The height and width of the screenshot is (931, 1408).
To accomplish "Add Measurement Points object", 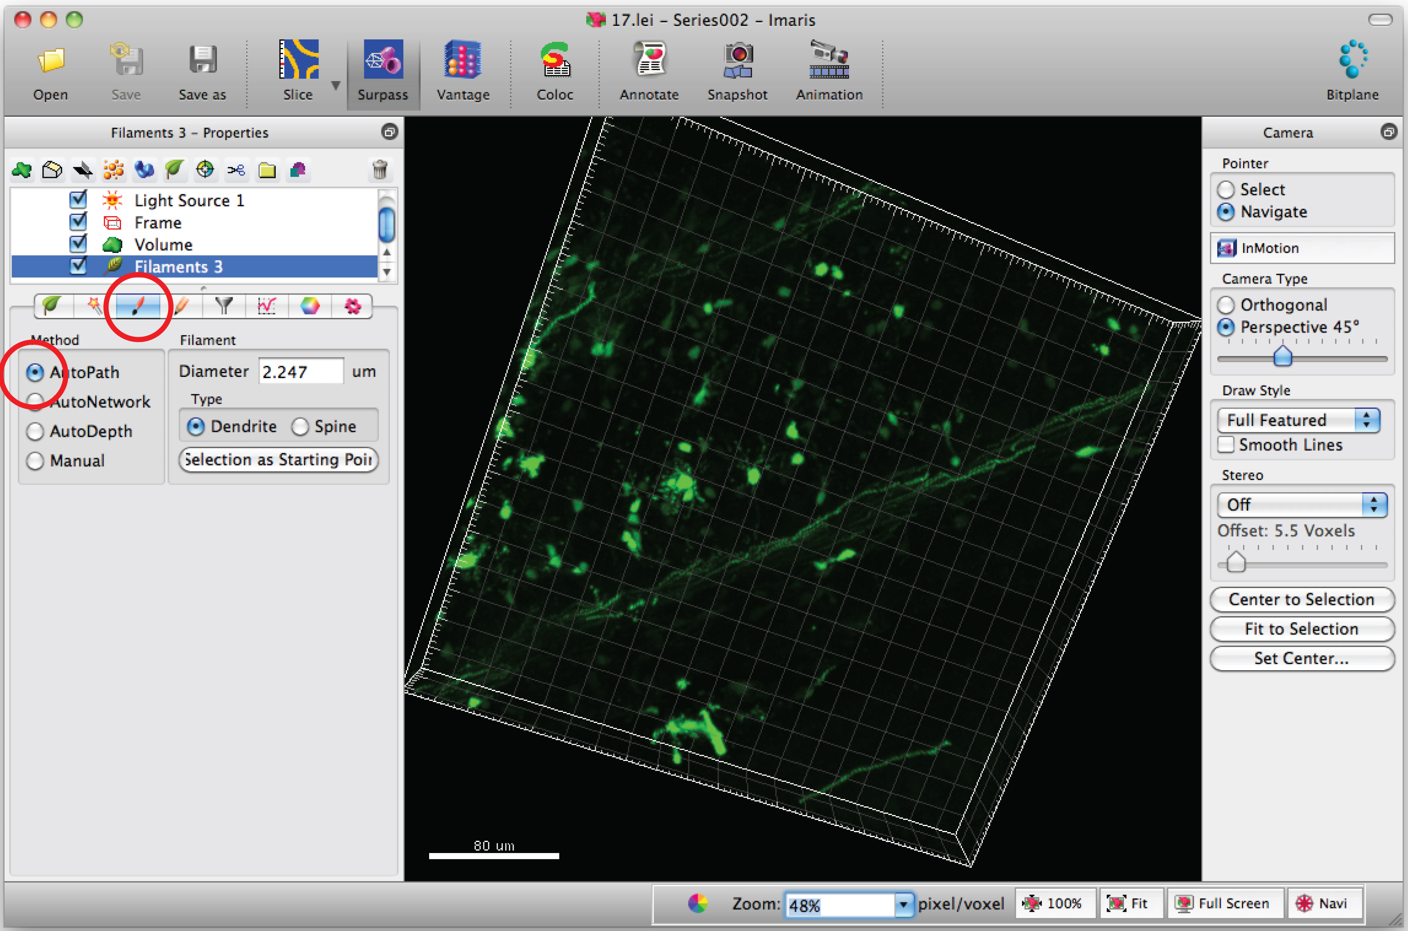I will point(206,170).
